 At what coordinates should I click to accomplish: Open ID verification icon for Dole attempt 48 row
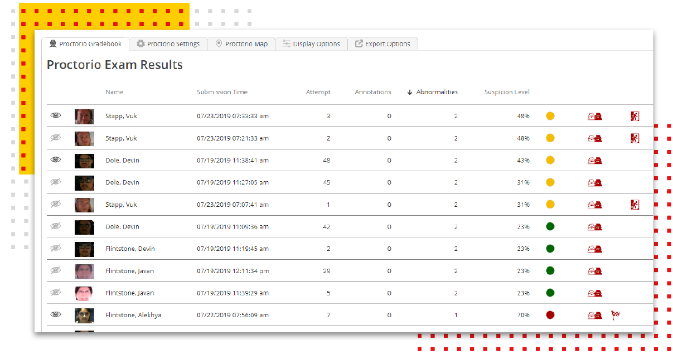594,161
